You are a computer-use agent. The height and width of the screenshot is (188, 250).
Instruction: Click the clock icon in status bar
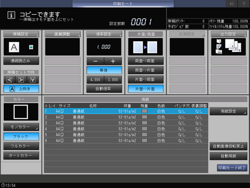[x=3, y=185]
